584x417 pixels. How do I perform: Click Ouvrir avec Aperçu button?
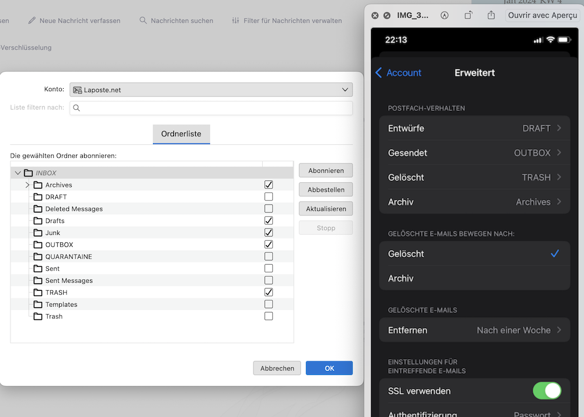click(x=542, y=15)
